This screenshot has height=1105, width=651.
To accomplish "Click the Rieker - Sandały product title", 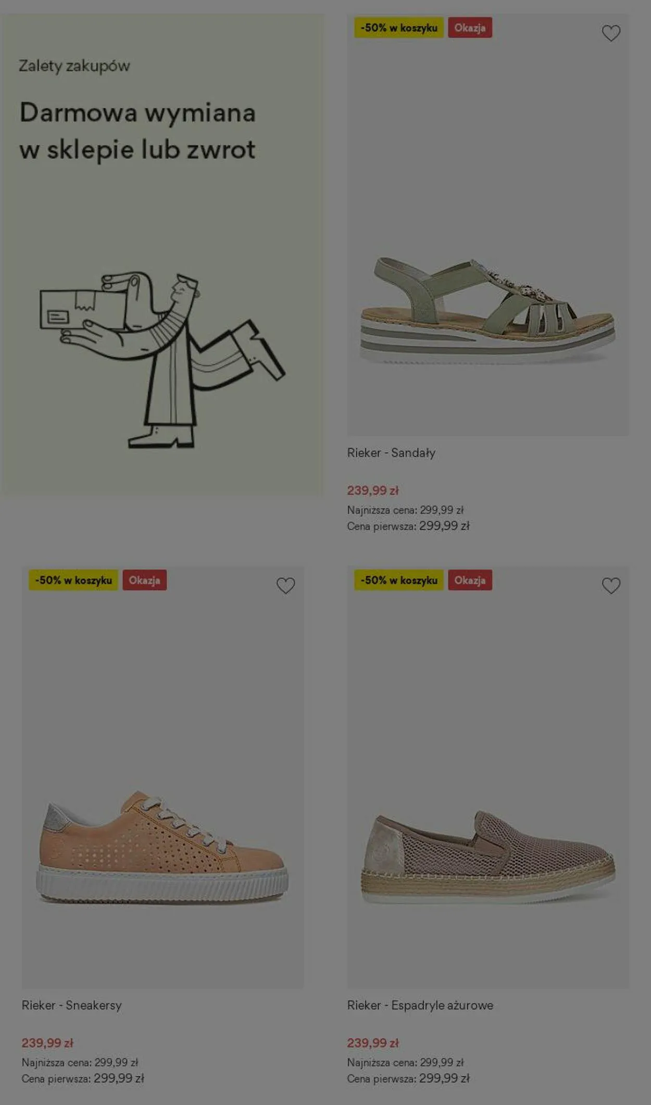I will coord(391,453).
